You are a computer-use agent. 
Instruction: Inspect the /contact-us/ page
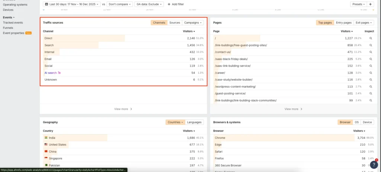pyautogui.click(x=371, y=52)
